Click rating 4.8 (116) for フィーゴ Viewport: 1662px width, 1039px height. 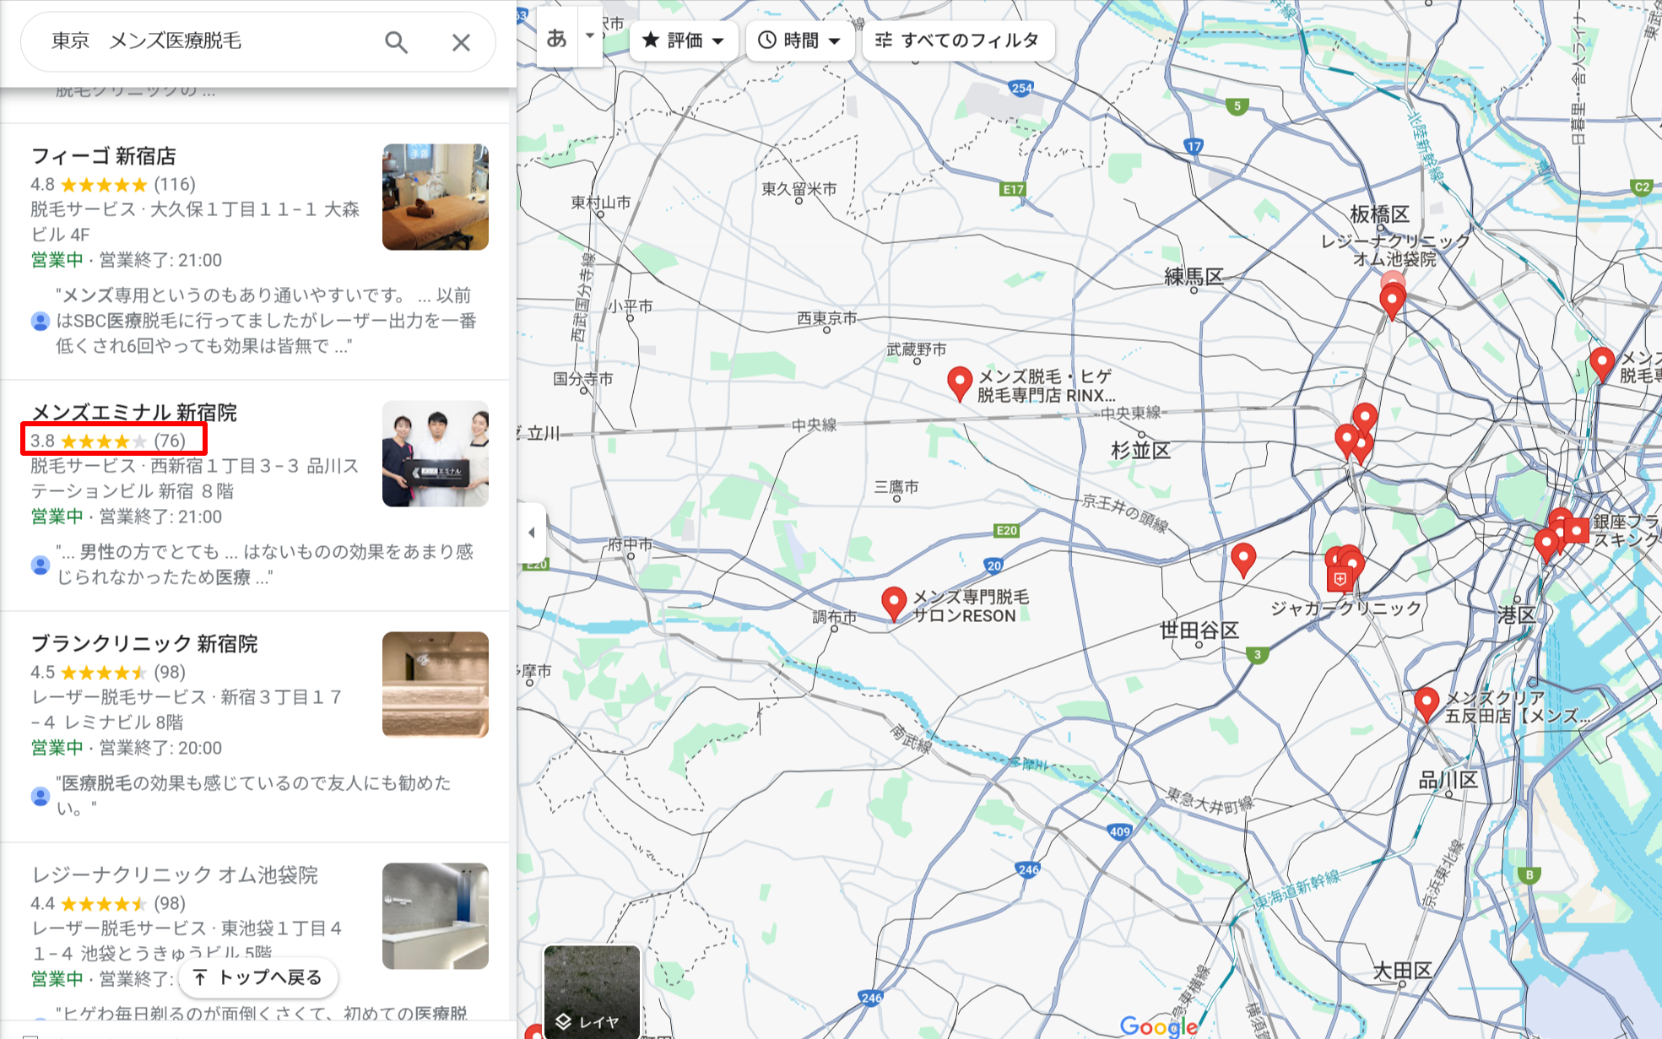point(113,184)
